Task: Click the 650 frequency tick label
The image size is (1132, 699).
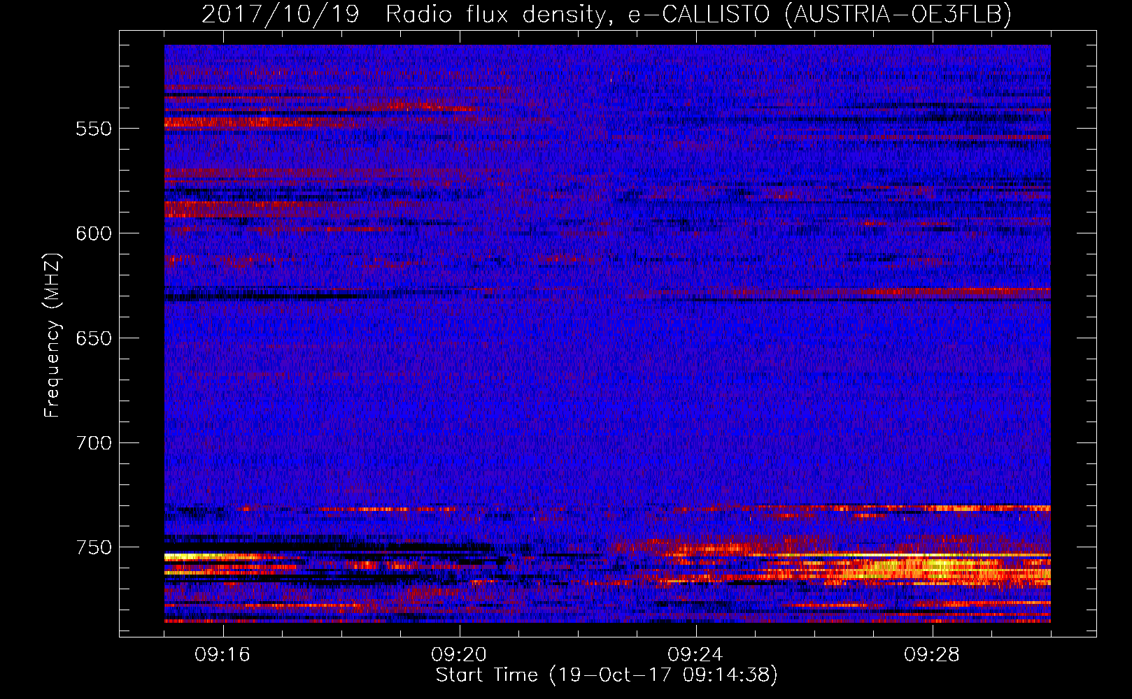Action: tap(94, 338)
